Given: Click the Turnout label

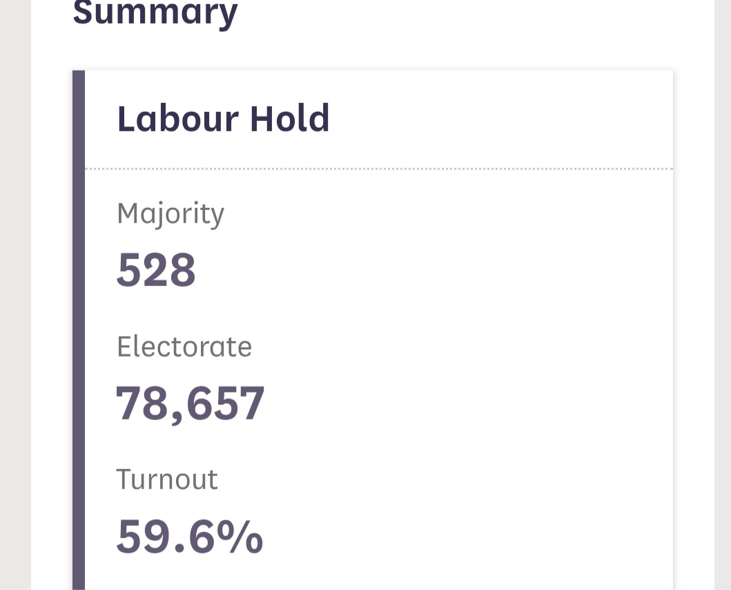Looking at the screenshot, I should point(167,479).
